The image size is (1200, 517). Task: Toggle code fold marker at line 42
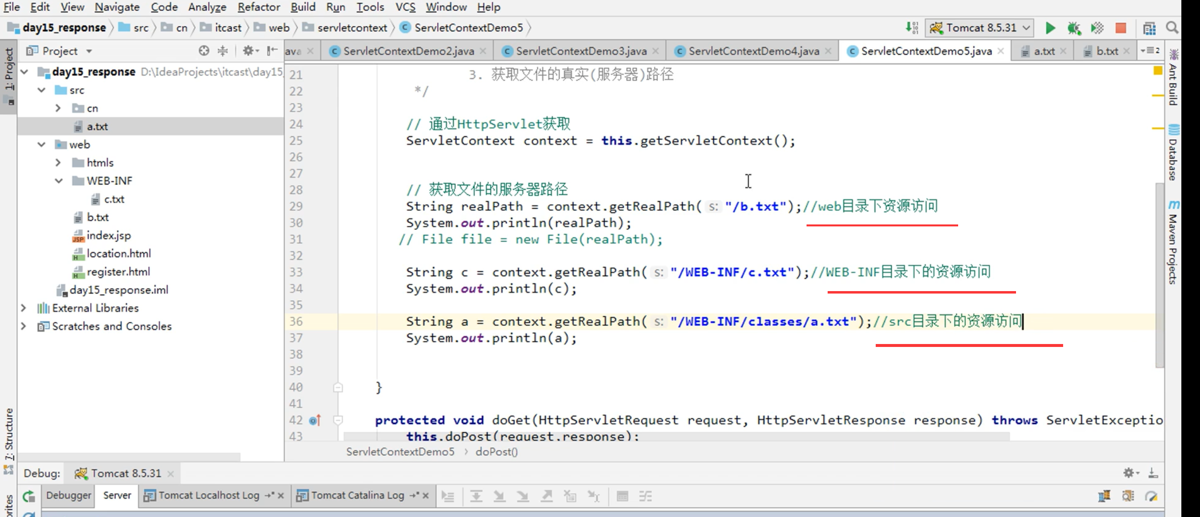click(x=338, y=420)
